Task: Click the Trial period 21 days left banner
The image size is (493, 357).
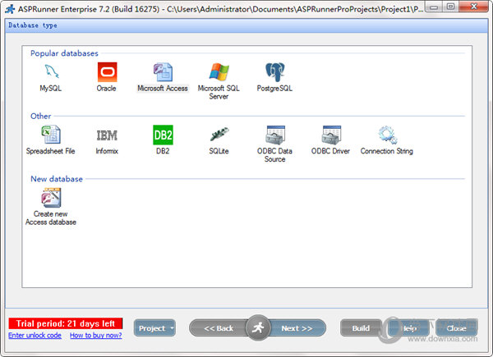Action: tap(66, 323)
